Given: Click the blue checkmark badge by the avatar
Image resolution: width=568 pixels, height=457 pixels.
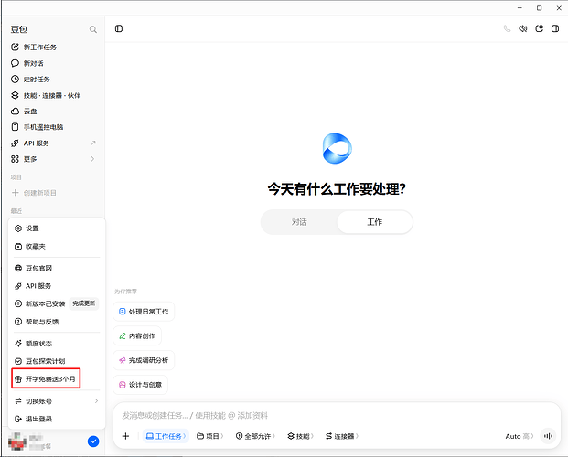Looking at the screenshot, I should point(93,441).
